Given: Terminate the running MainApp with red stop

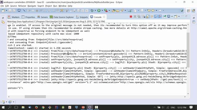Looking at the screenshot, I should [x=131, y=16].
